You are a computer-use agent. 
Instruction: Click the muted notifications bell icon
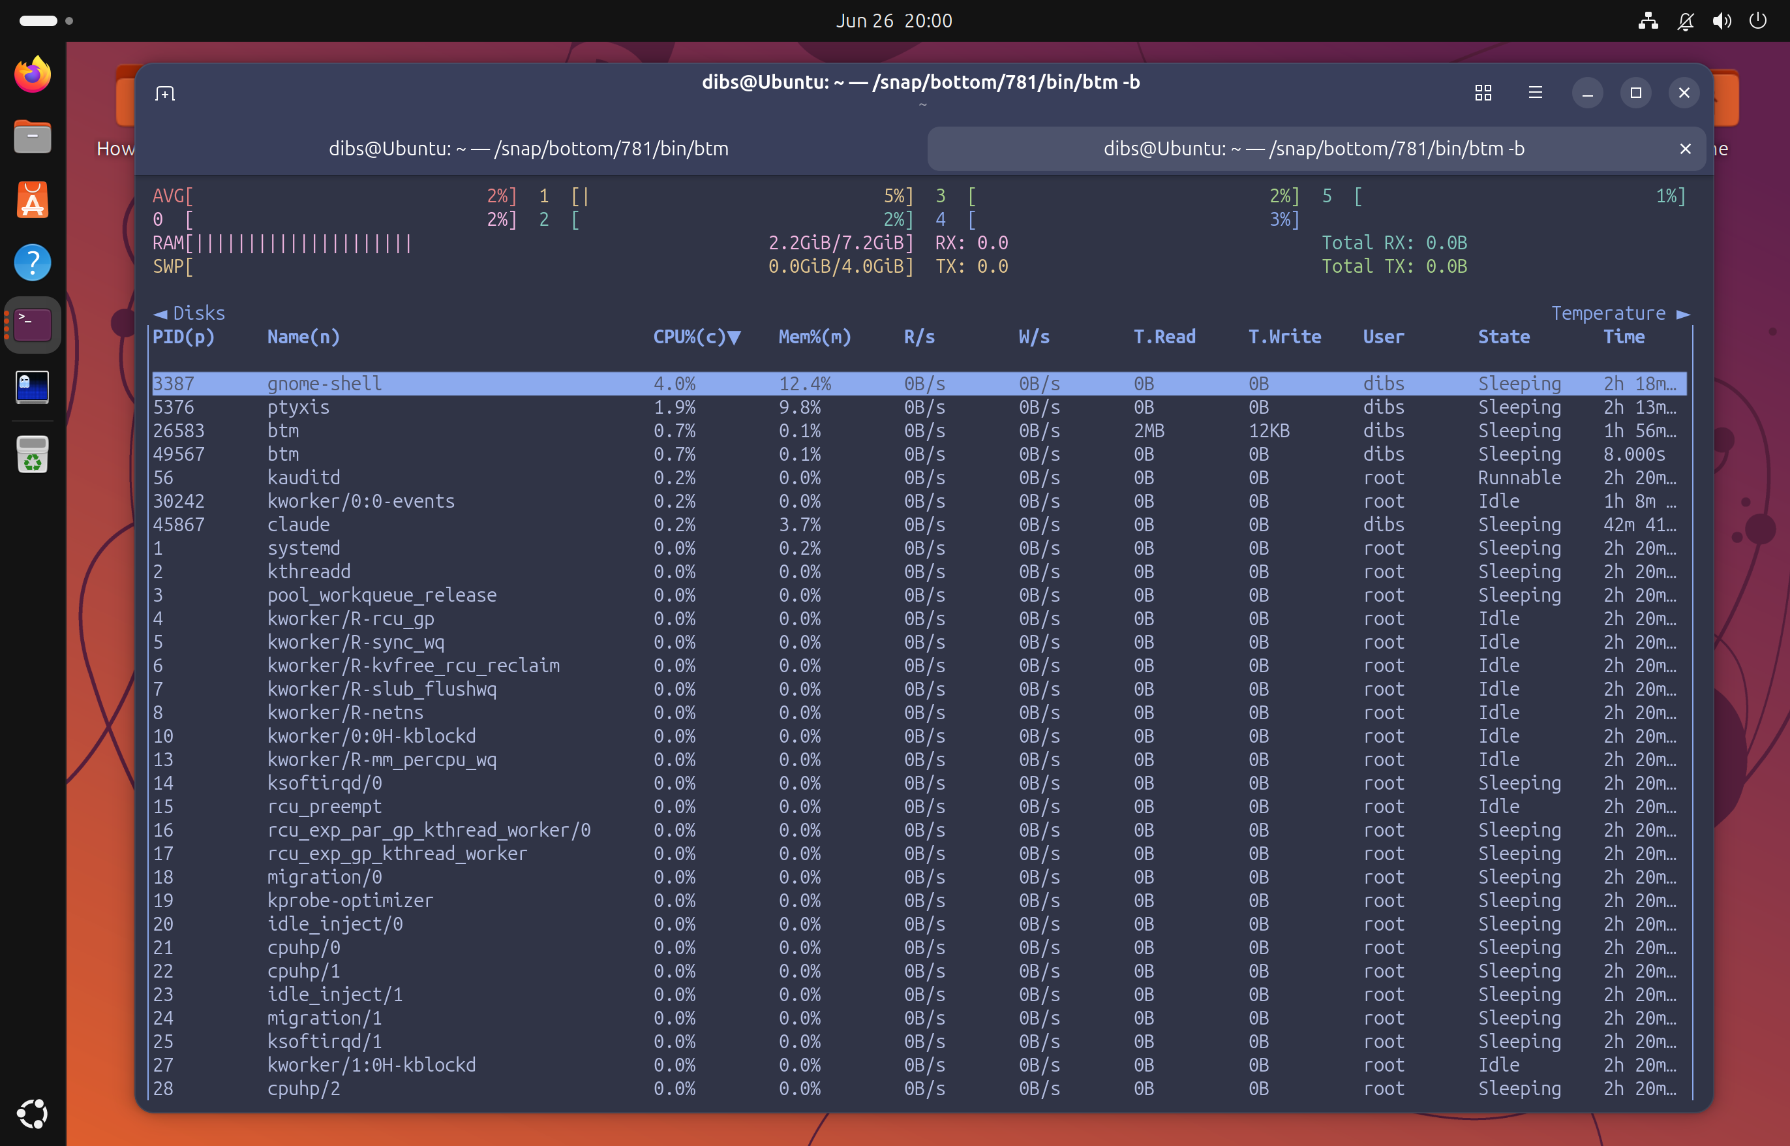click(x=1685, y=21)
